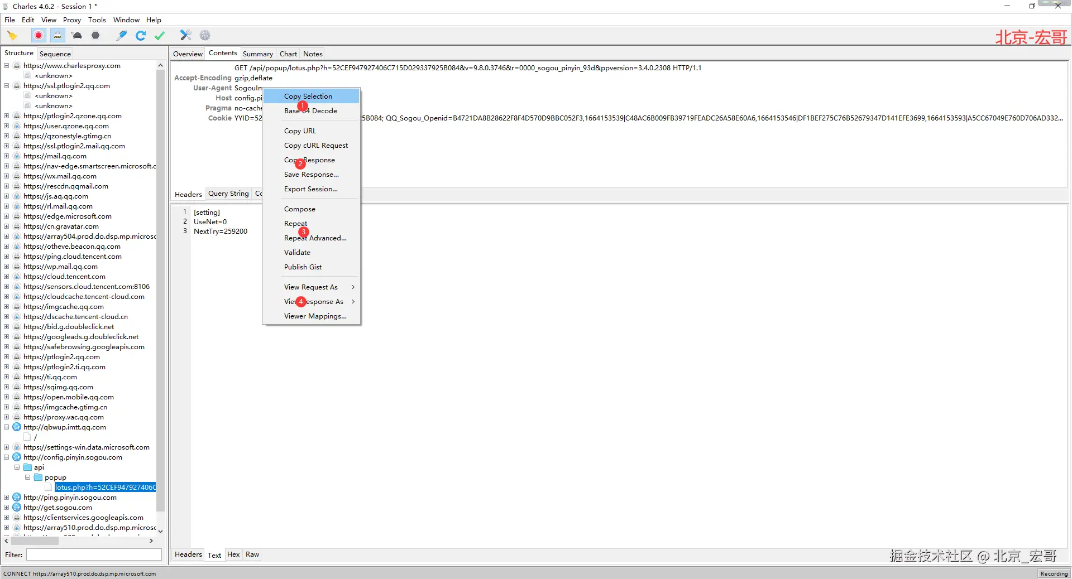Click the lock icon beside cloud.tencent.com

pos(17,277)
